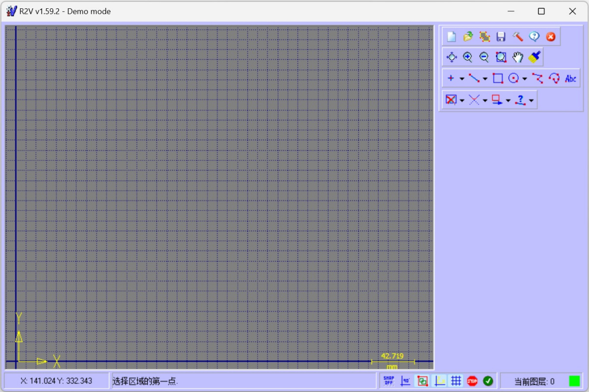589x392 pixels.
Task: Select the pan hand tool
Action: (x=518, y=57)
